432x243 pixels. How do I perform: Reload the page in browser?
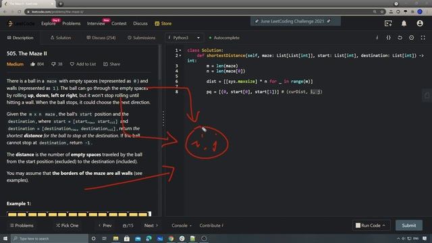pyautogui.click(x=20, y=12)
